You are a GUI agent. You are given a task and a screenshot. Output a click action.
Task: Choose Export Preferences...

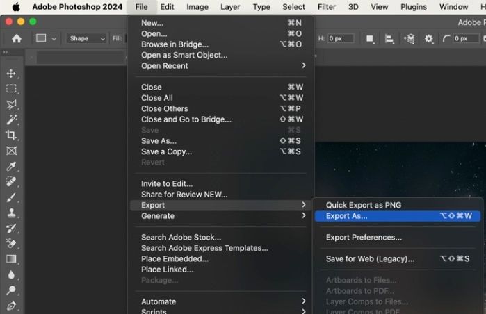point(398,237)
